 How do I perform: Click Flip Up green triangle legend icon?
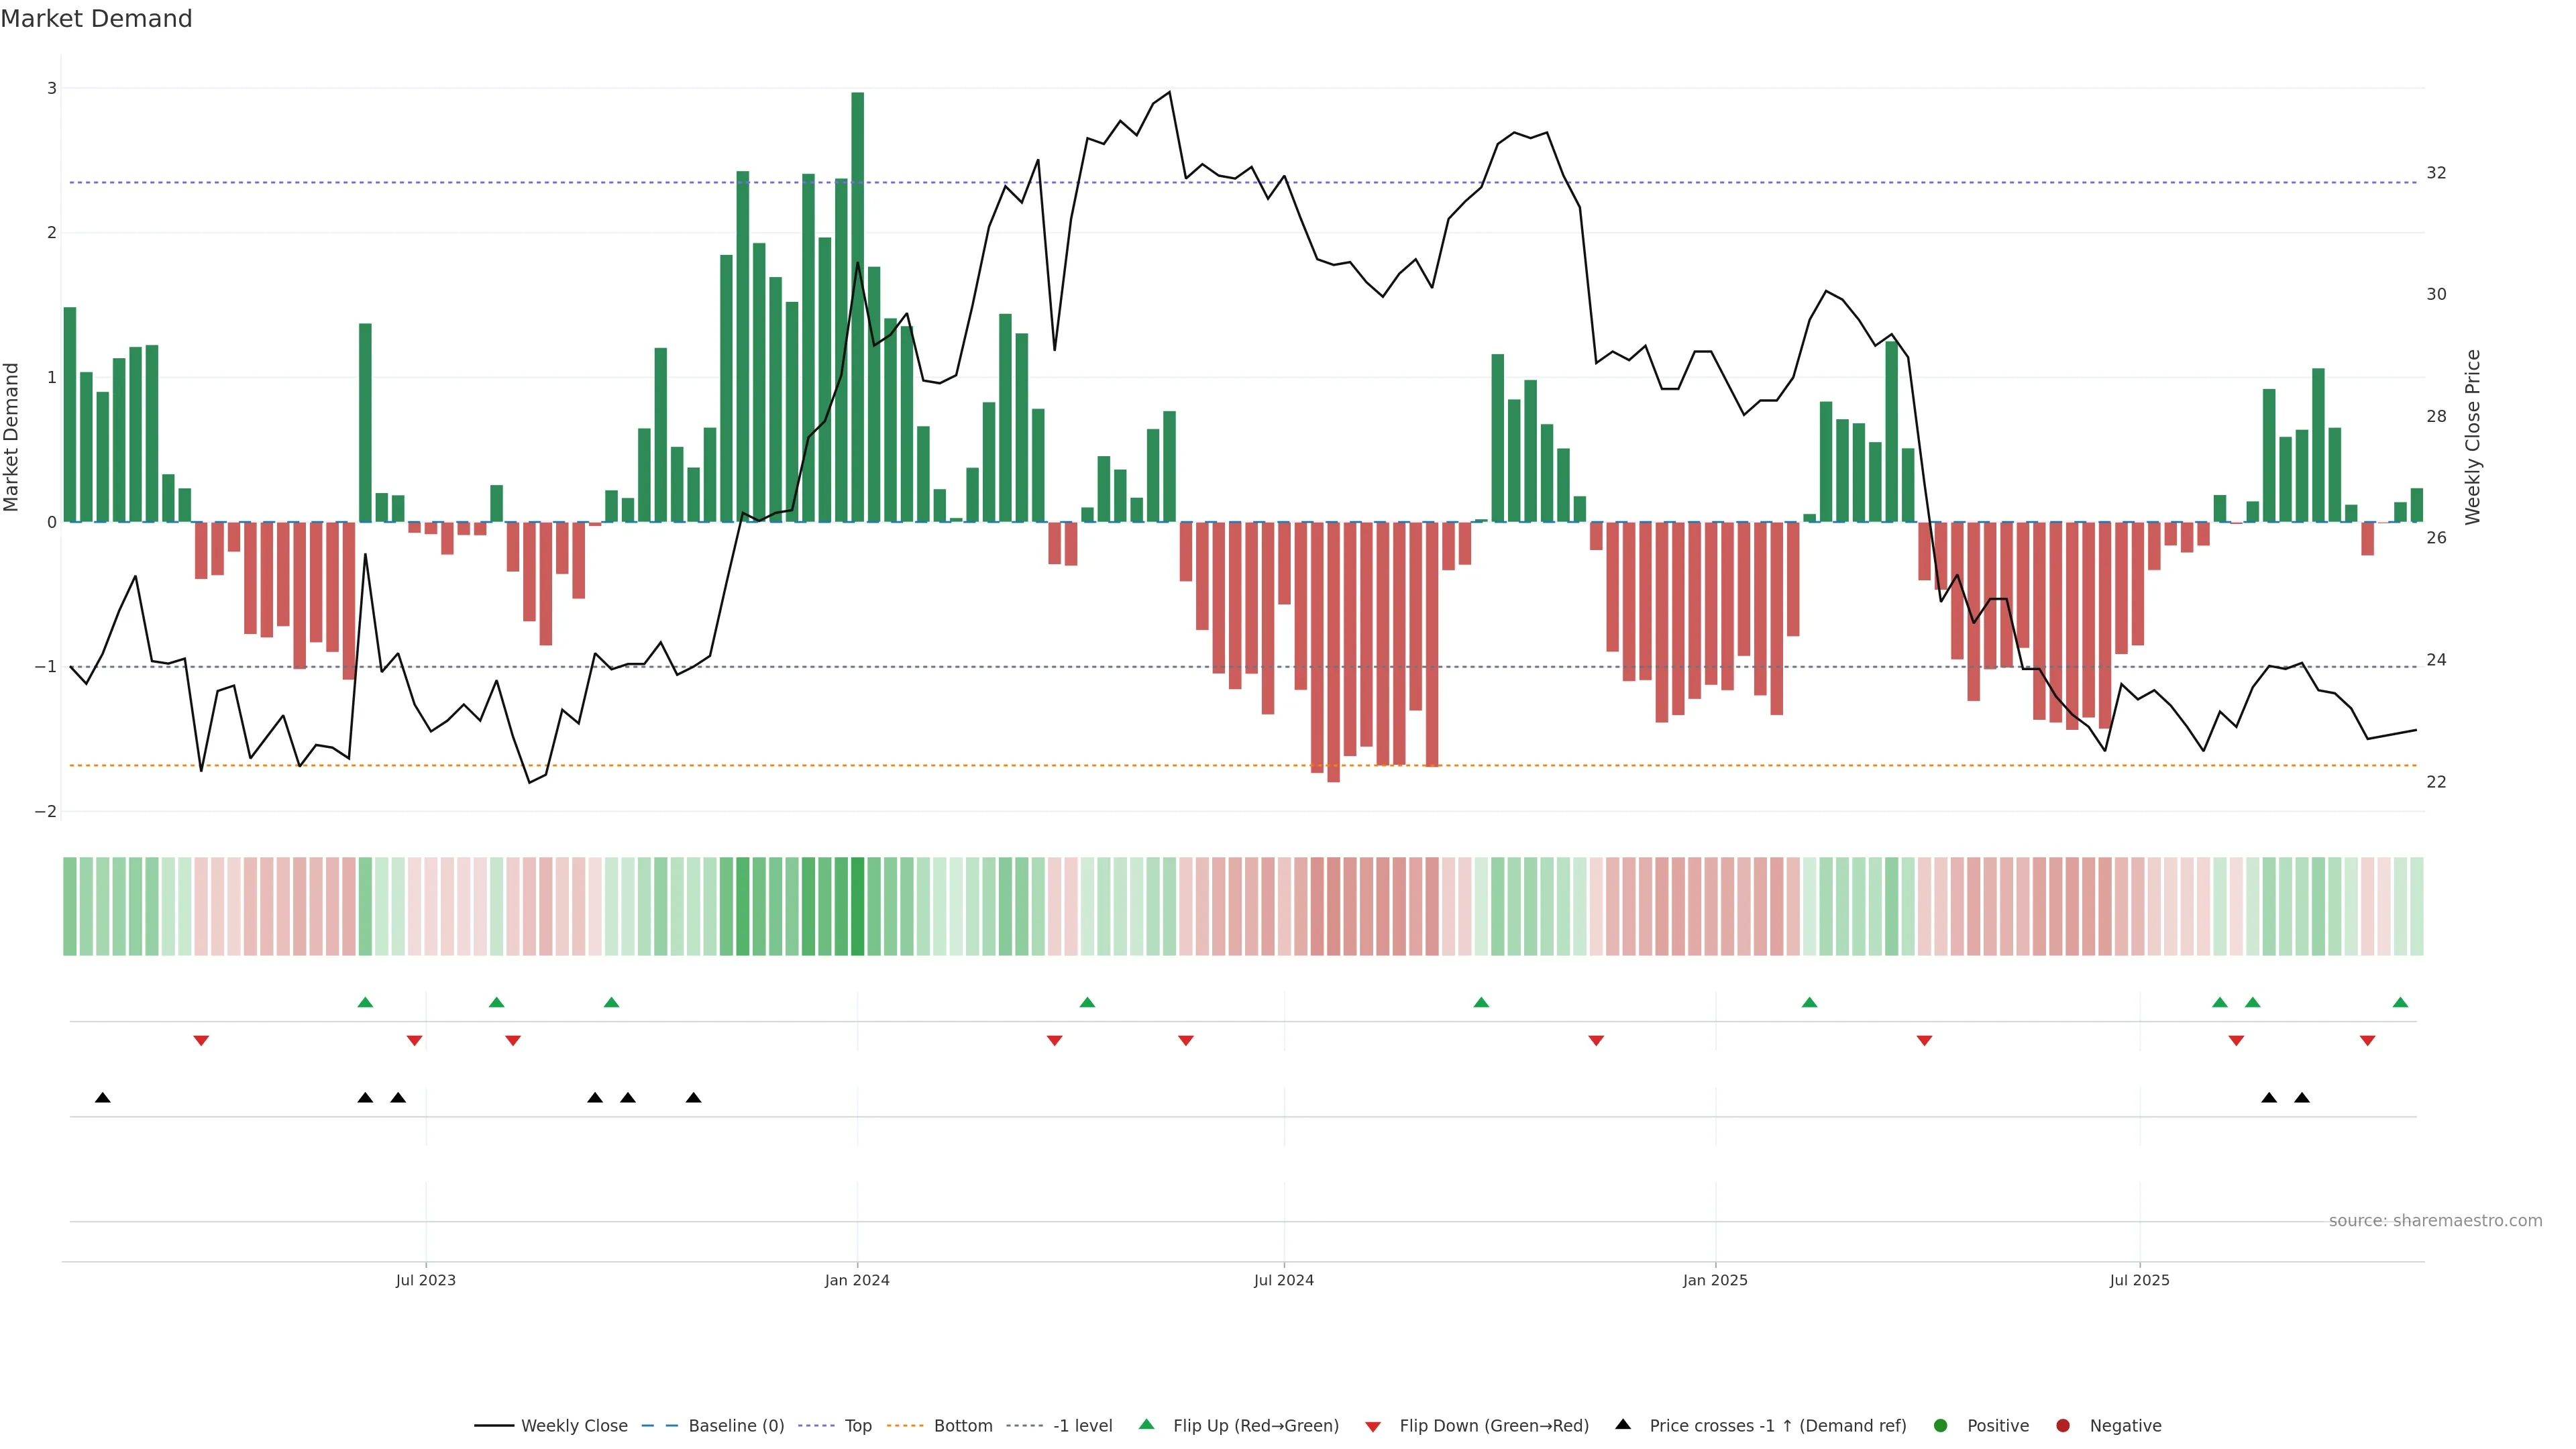click(1147, 1425)
